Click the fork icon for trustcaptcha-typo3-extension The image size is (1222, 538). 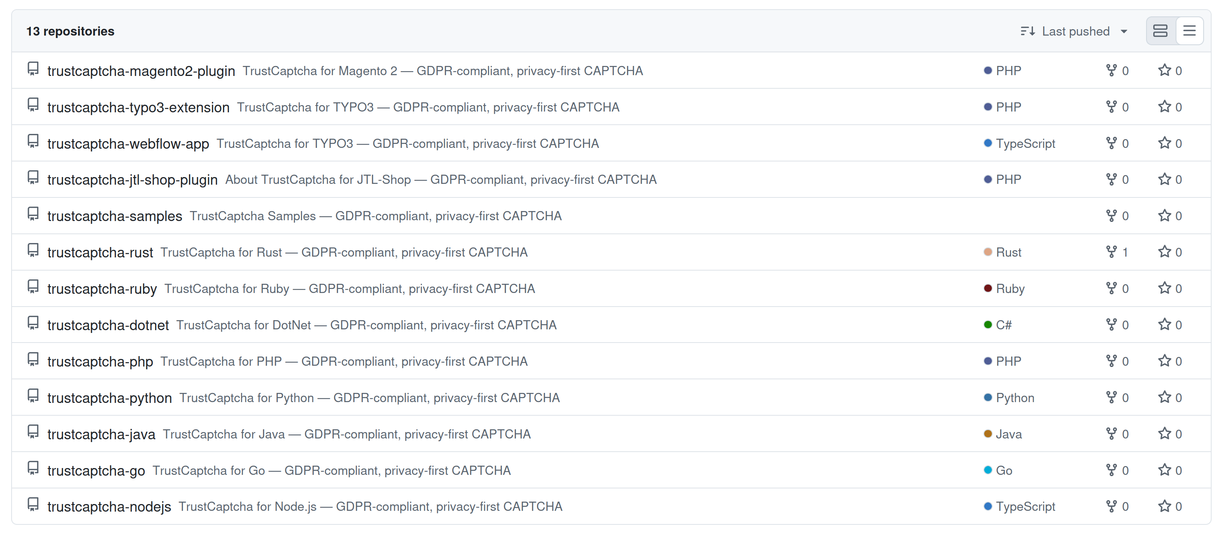click(1111, 107)
